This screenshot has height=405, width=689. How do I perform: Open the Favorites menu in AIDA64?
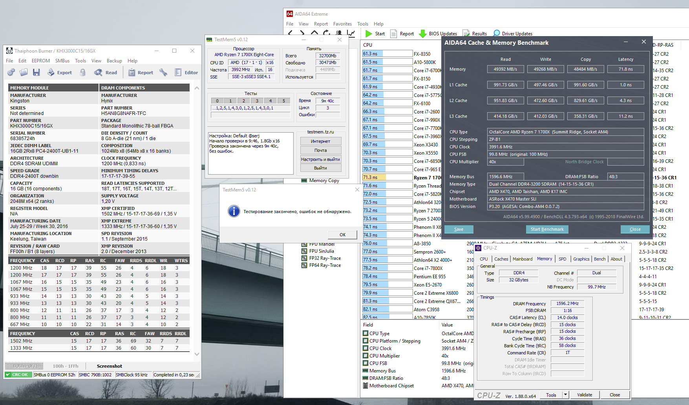(342, 24)
